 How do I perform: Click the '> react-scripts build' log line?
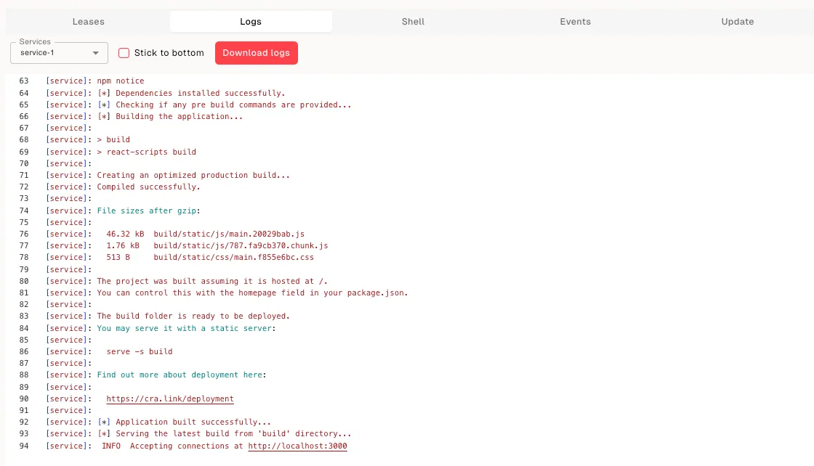(147, 152)
